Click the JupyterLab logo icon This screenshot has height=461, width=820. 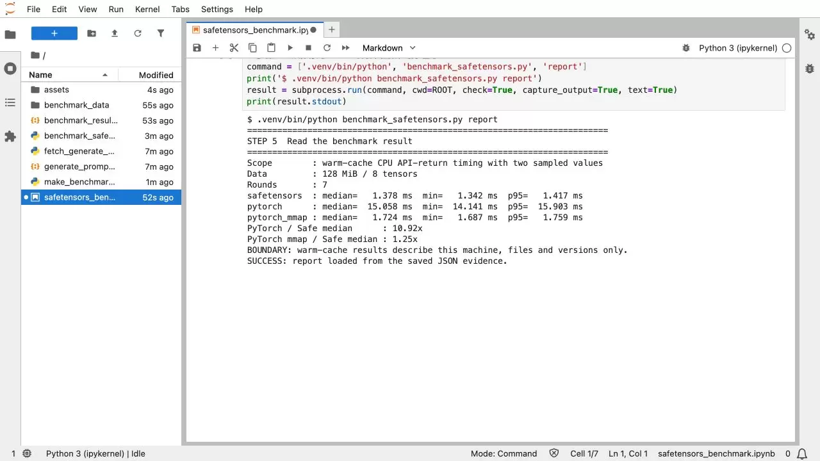[10, 9]
